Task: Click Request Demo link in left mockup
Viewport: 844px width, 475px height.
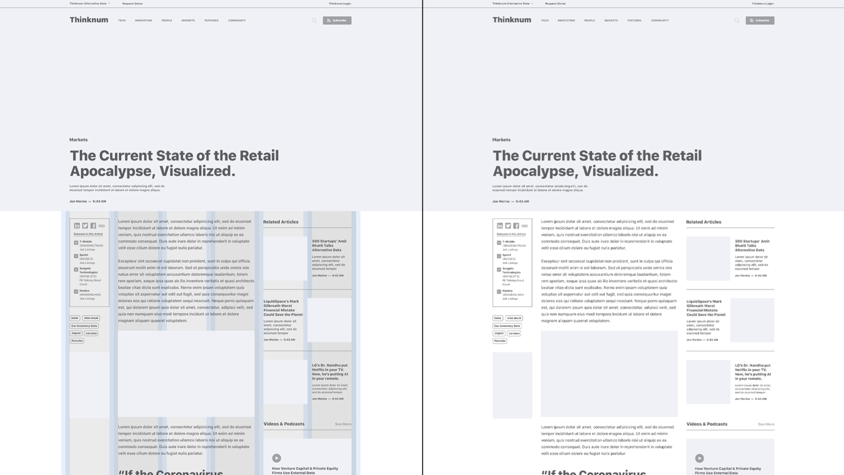Action: (132, 4)
